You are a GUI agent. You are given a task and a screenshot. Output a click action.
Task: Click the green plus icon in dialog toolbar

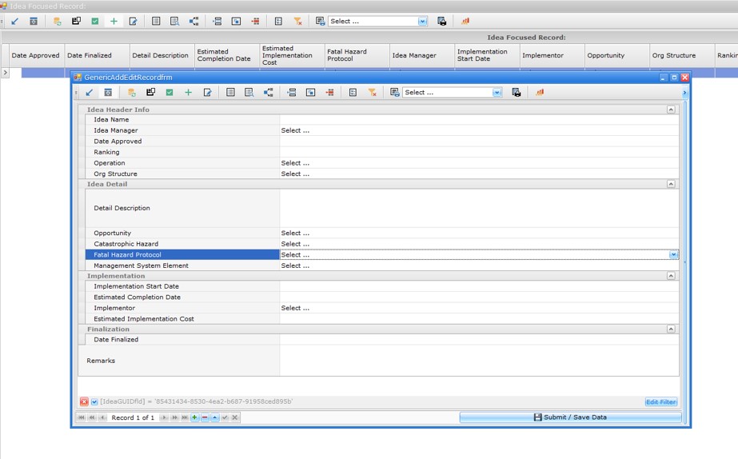189,93
